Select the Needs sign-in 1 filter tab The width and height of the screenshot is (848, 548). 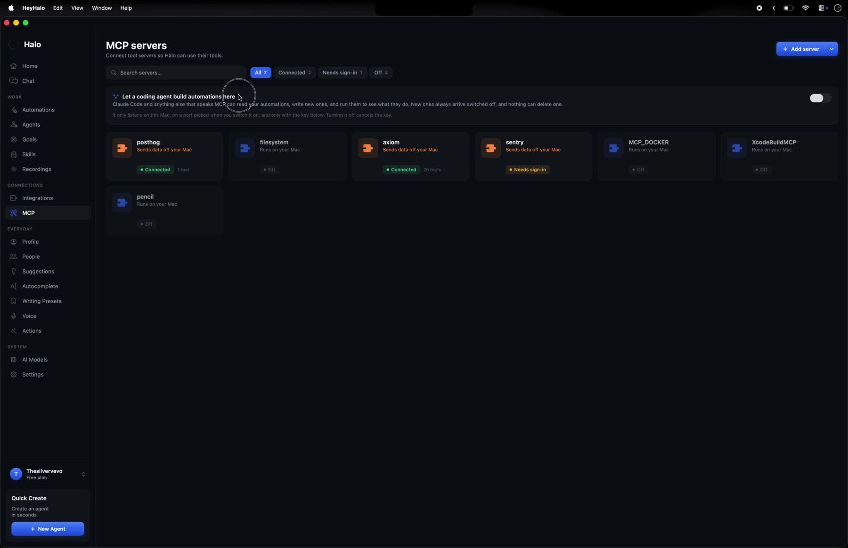click(342, 73)
